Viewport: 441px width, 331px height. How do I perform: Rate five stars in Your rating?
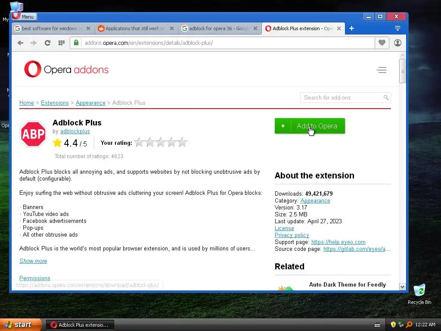(x=183, y=142)
